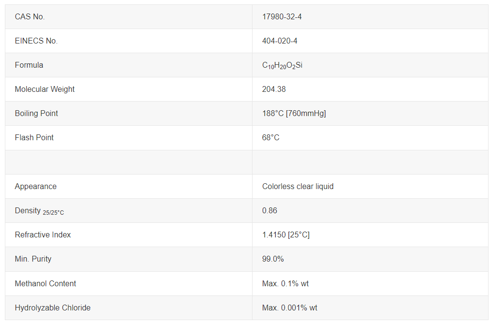This screenshot has height=323, width=491.
Task: Click the Density 25/25°C label
Action: (x=39, y=211)
